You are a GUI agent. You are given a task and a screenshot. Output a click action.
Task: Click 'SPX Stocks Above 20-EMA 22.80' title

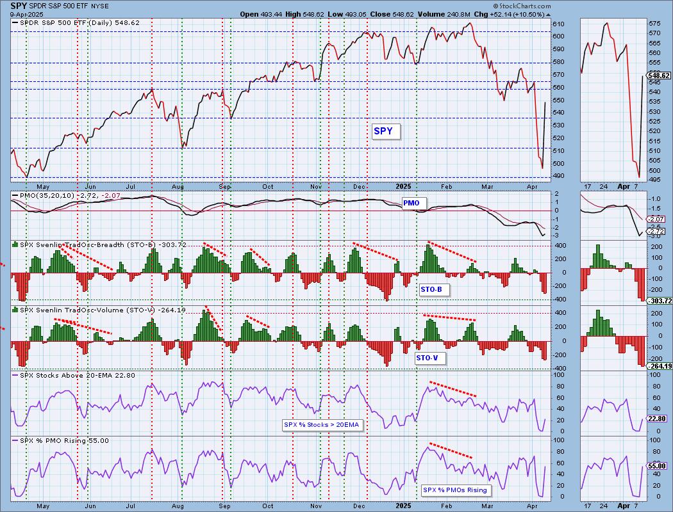(x=78, y=375)
